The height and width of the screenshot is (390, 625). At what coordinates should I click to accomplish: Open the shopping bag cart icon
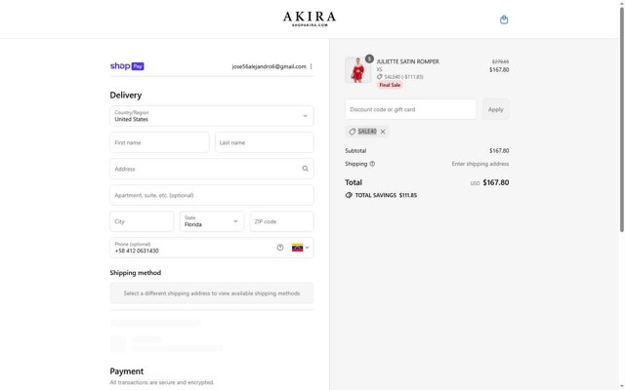(504, 19)
